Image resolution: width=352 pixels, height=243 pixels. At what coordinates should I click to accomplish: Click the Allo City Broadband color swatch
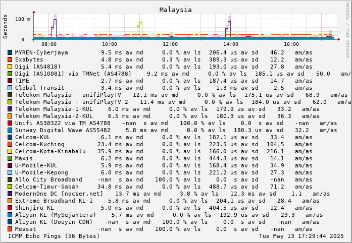[x=10, y=180]
